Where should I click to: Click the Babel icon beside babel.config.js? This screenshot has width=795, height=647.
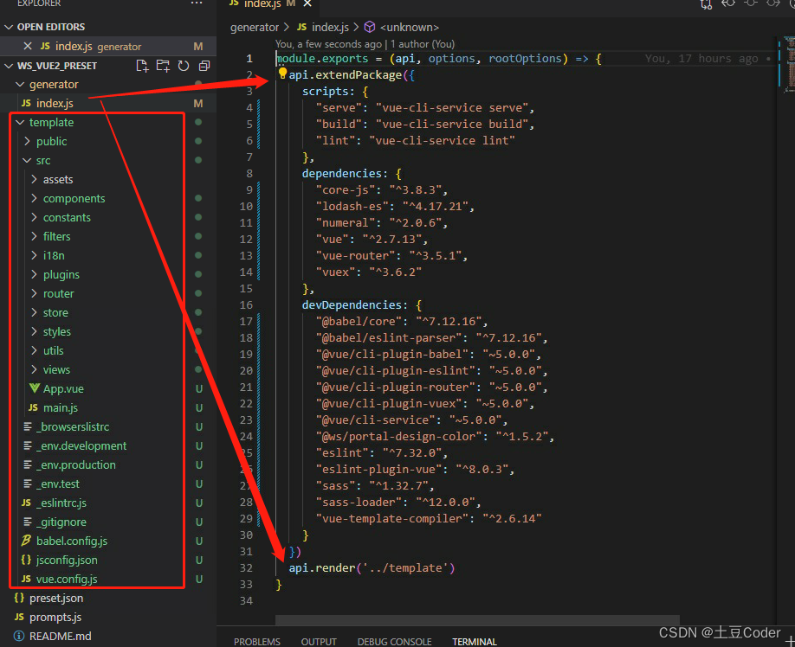point(26,541)
